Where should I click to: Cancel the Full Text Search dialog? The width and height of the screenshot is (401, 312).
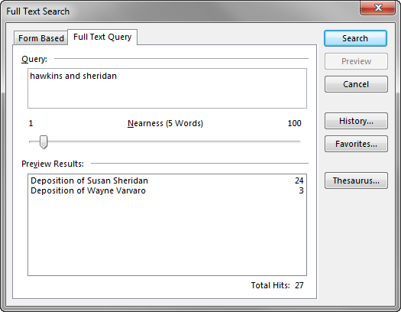pos(356,84)
